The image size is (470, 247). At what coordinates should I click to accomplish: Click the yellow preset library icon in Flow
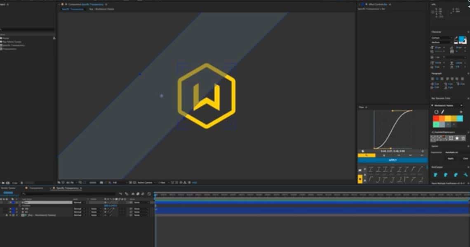click(360, 179)
